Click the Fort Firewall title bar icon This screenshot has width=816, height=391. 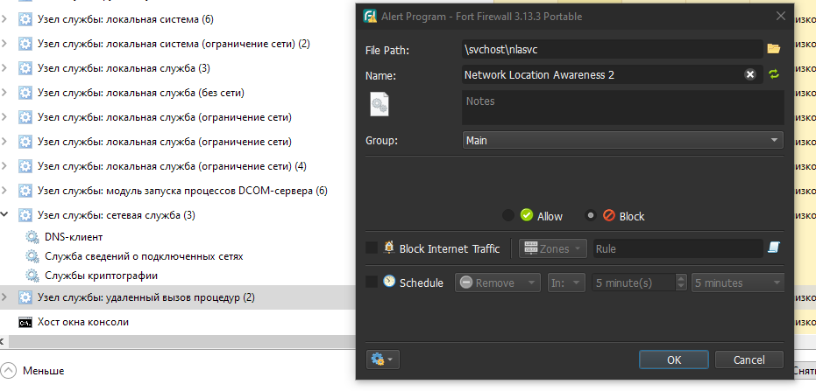(x=370, y=16)
